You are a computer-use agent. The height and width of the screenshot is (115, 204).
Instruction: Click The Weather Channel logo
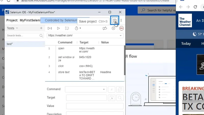tap(185, 21)
